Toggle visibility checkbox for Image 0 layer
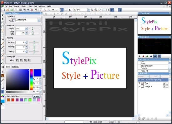172x124 pixels. (164, 87)
